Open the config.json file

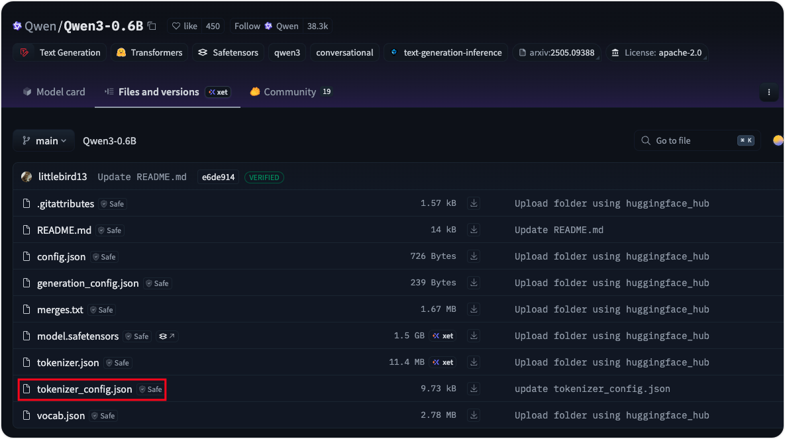(61, 257)
